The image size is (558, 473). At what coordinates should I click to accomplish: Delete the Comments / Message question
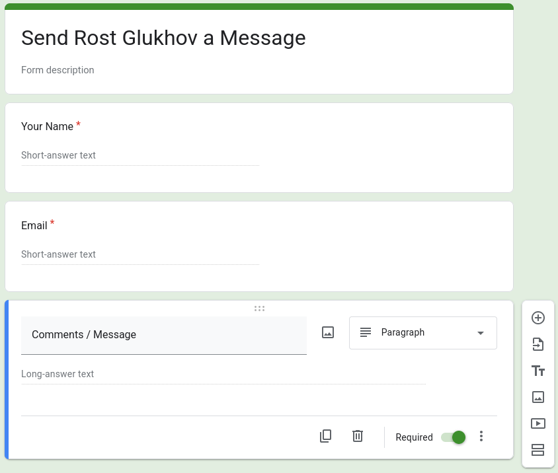(x=358, y=436)
